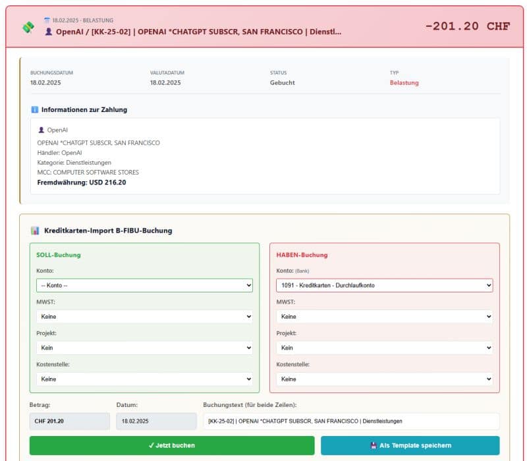This screenshot has height=461, width=527.
Task: Open the HABEN Konto 1091 Kreditkarten dropdown
Action: click(385, 285)
